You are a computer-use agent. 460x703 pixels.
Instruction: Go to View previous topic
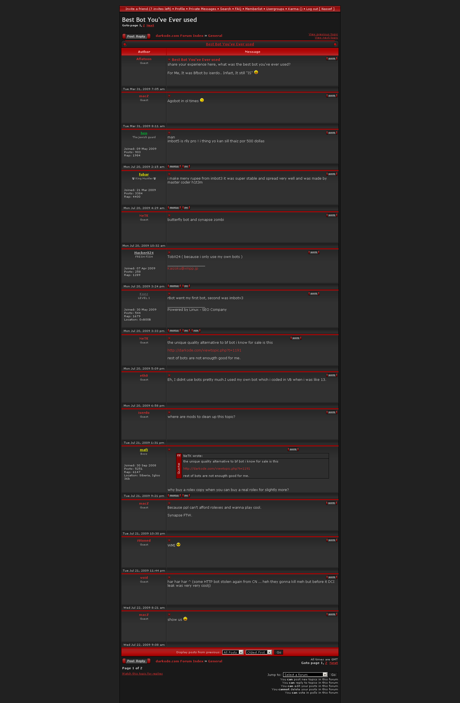pyautogui.click(x=323, y=34)
